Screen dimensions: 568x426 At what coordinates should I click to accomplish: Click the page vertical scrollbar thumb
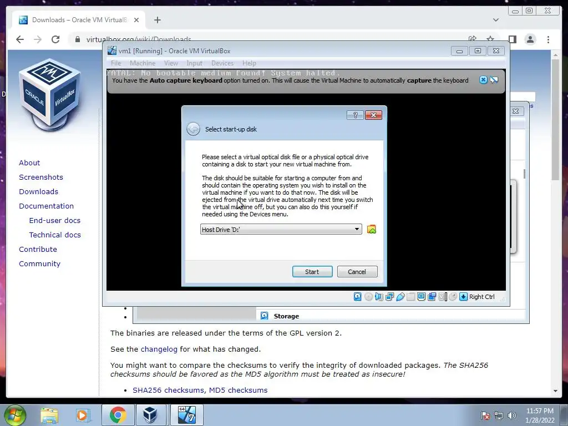555,120
